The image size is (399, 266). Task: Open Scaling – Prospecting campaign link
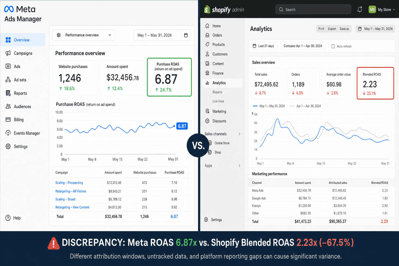pos(69,183)
